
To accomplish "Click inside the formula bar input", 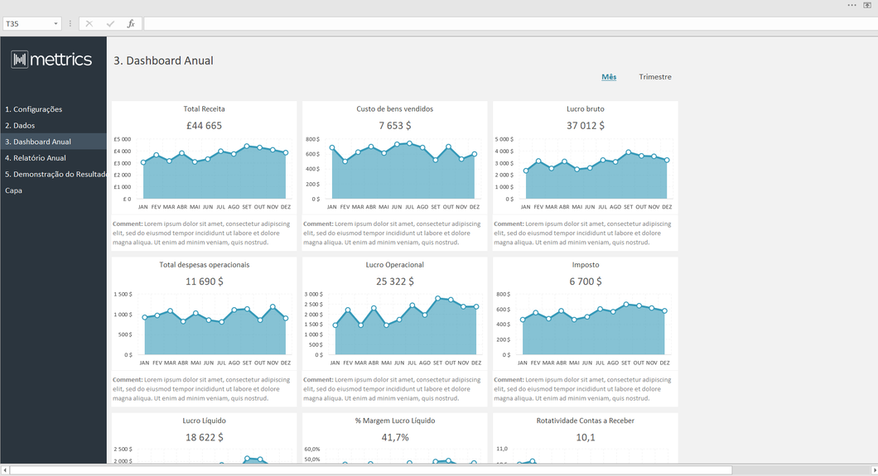I will click(x=511, y=23).
